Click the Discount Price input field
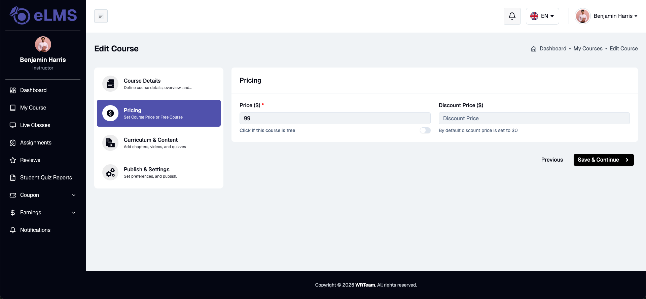 tap(534, 118)
